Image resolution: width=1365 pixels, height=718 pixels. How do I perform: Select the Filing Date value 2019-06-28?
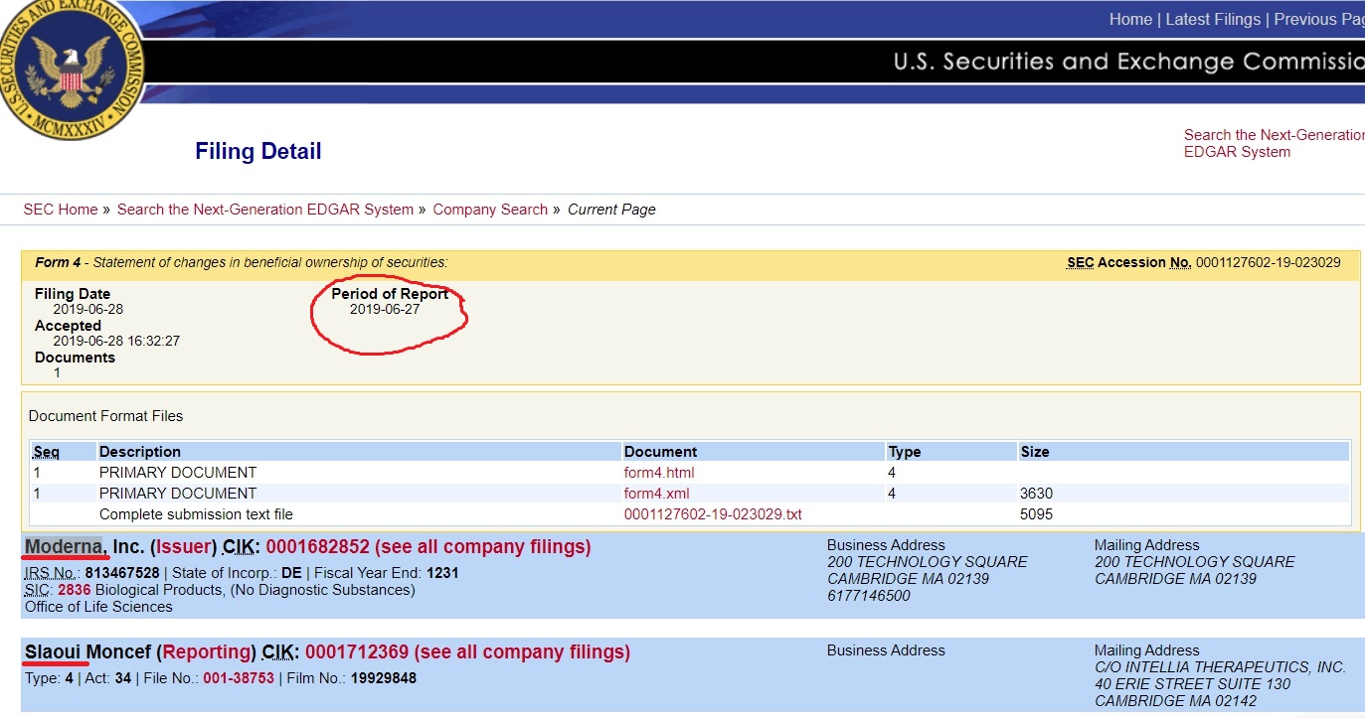[x=88, y=310]
